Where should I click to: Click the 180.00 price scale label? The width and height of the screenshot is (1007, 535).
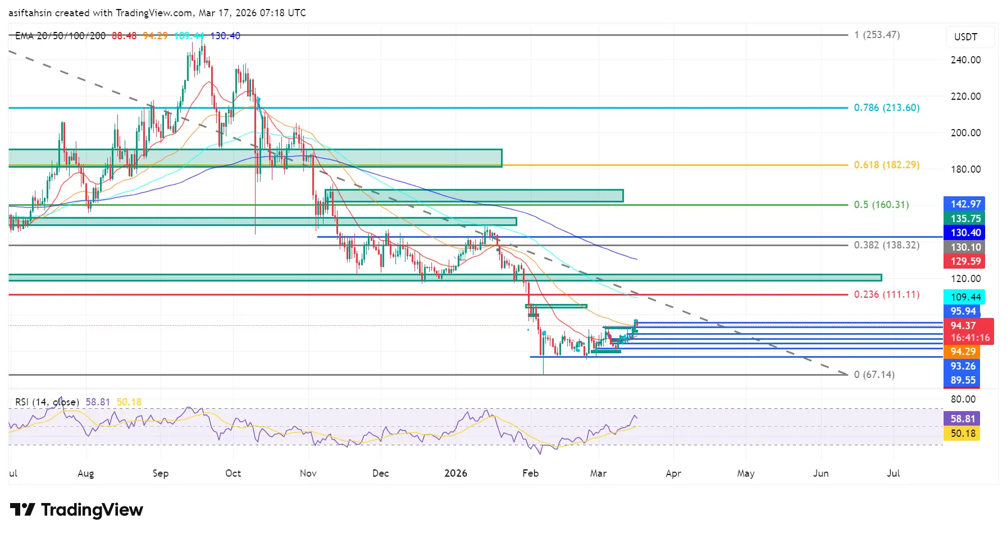click(x=965, y=169)
